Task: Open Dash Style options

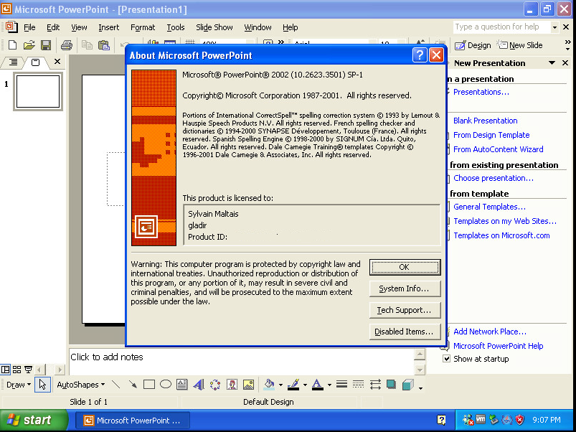Action: point(358,385)
